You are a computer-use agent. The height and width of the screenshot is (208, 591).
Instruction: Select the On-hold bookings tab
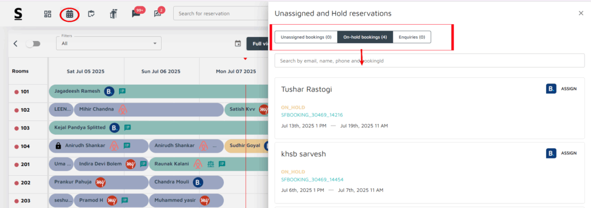365,37
